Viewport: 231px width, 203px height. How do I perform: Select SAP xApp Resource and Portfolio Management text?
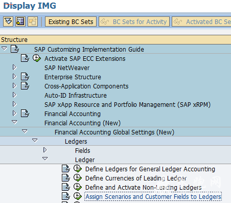pyautogui.click(x=127, y=105)
